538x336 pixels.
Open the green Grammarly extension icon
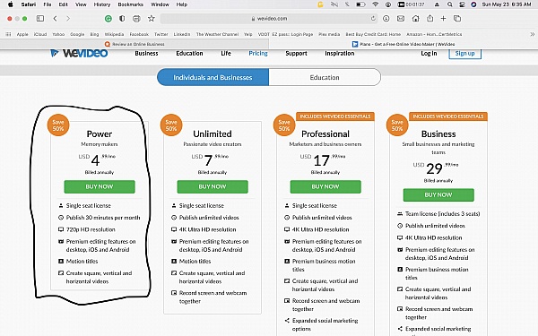[108, 19]
